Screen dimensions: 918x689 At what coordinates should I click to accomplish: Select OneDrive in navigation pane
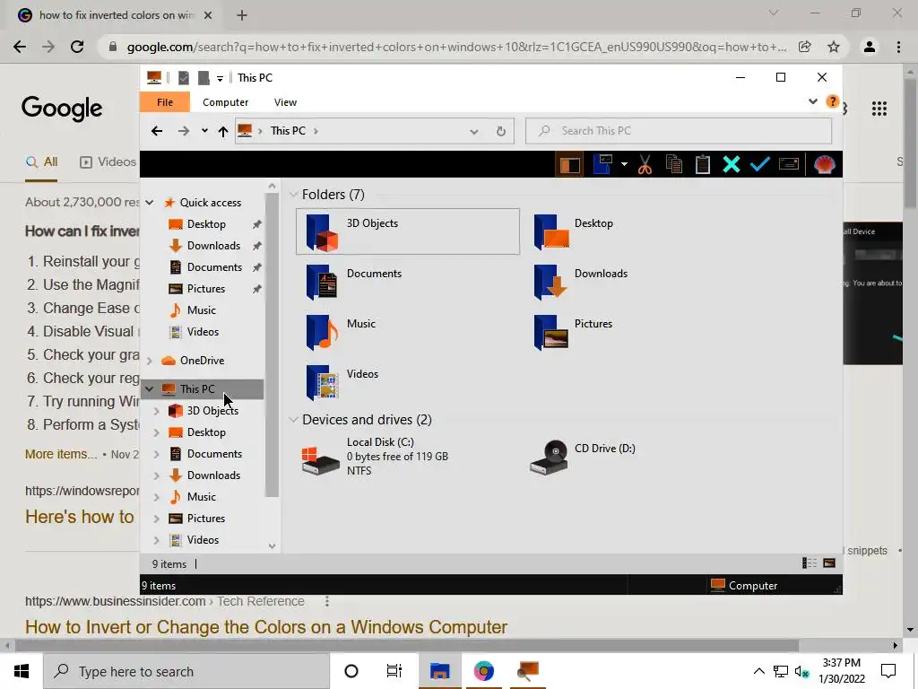click(x=202, y=361)
